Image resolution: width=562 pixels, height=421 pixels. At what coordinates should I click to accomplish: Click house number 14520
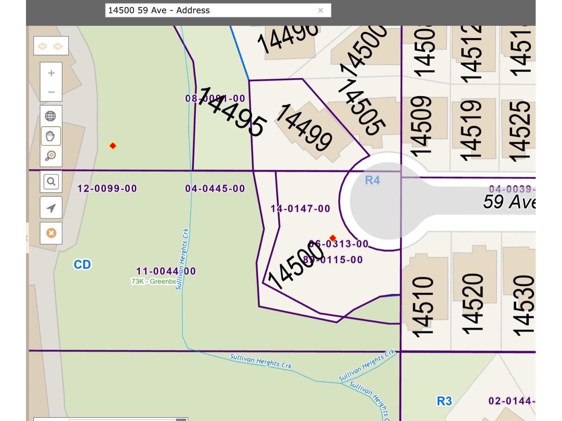[x=473, y=304]
